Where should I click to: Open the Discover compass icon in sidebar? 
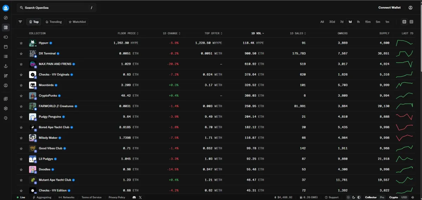(x=6, y=18)
